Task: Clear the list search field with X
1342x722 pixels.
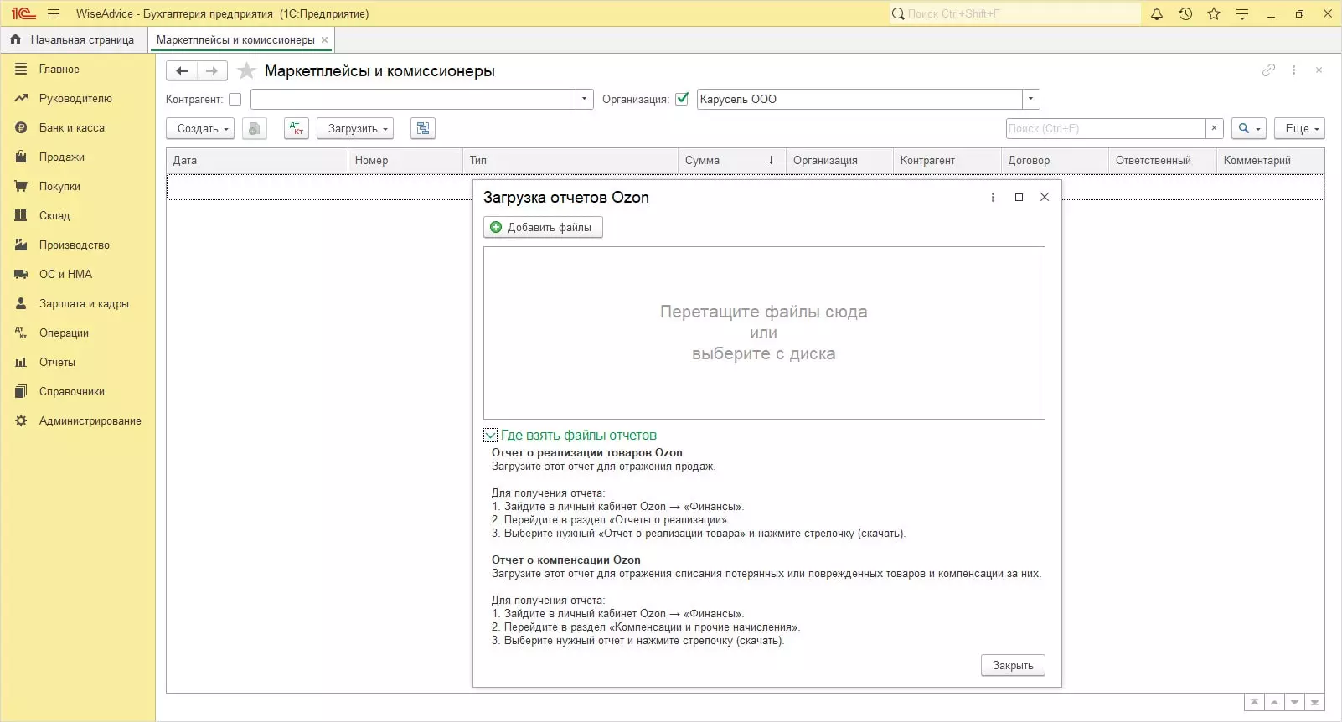Action: click(x=1214, y=128)
